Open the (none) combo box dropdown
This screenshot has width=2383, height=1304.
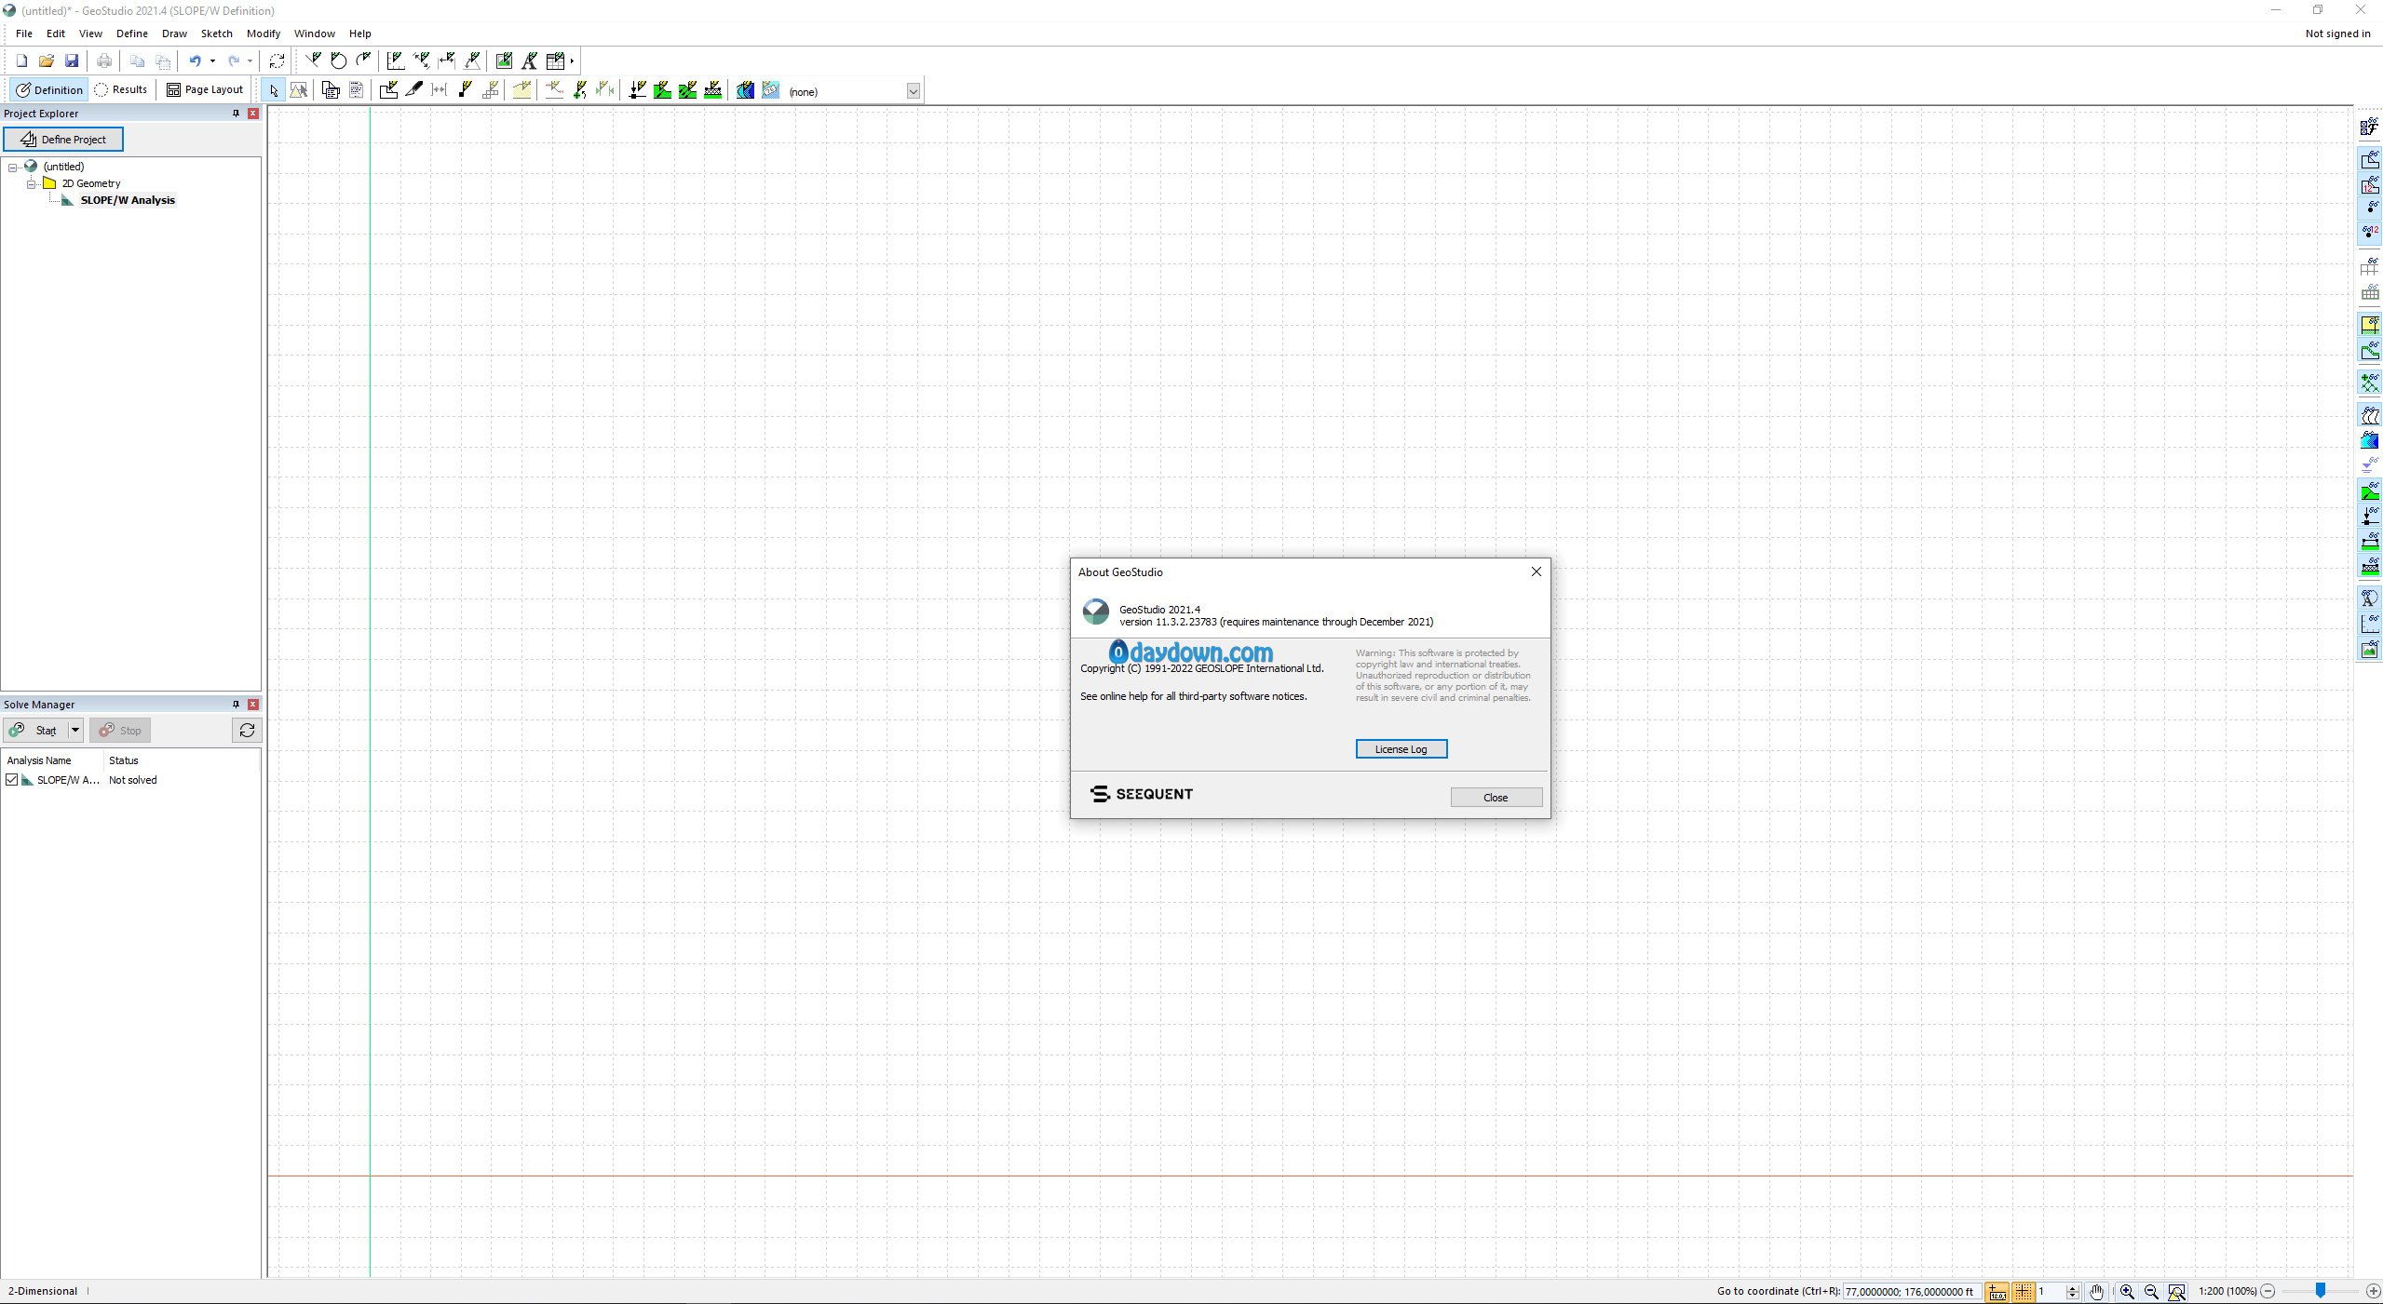914,91
